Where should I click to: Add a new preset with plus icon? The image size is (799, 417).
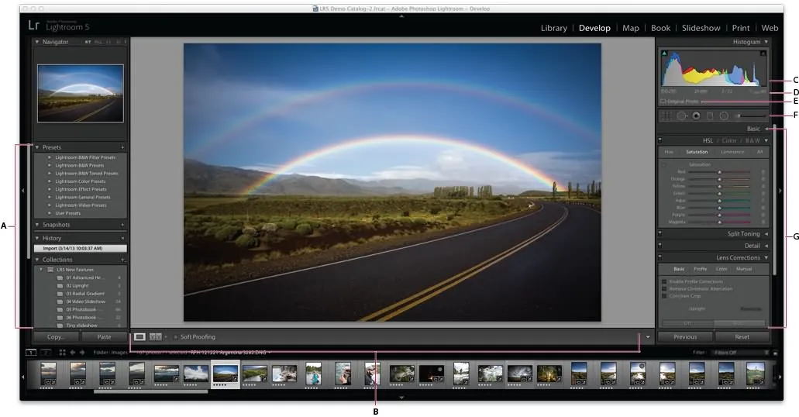(122, 146)
